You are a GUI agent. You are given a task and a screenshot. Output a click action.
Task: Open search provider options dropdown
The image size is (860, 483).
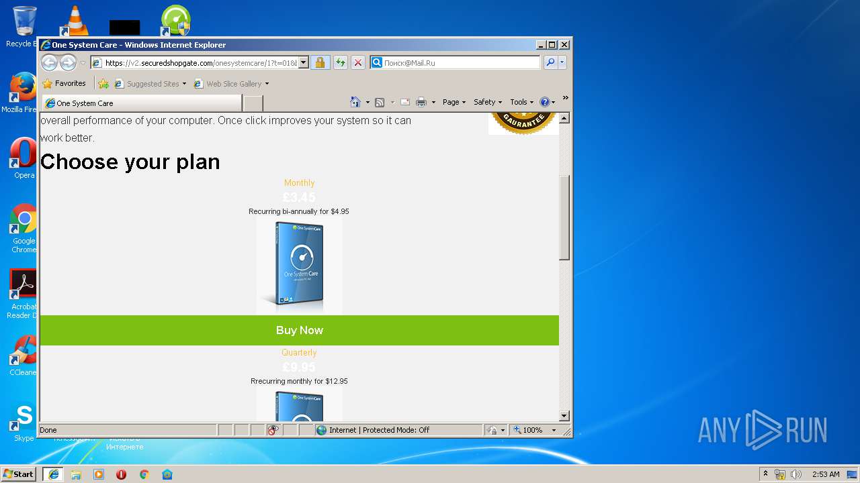point(562,63)
